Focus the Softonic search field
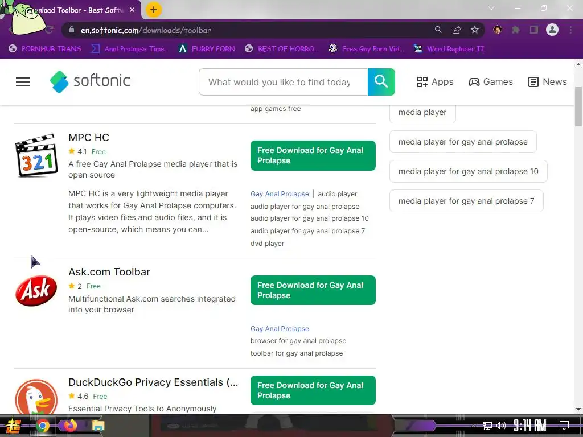Image resolution: width=583 pixels, height=437 pixels. tap(284, 82)
